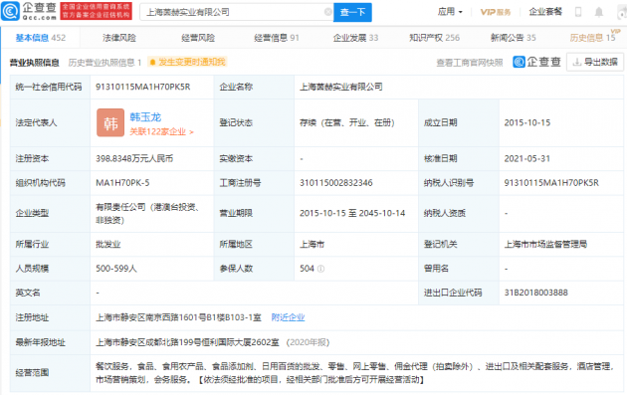Click the info icon next to 504

pos(320,269)
